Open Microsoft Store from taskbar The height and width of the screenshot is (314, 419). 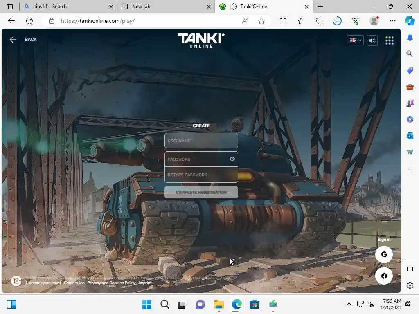(255, 304)
